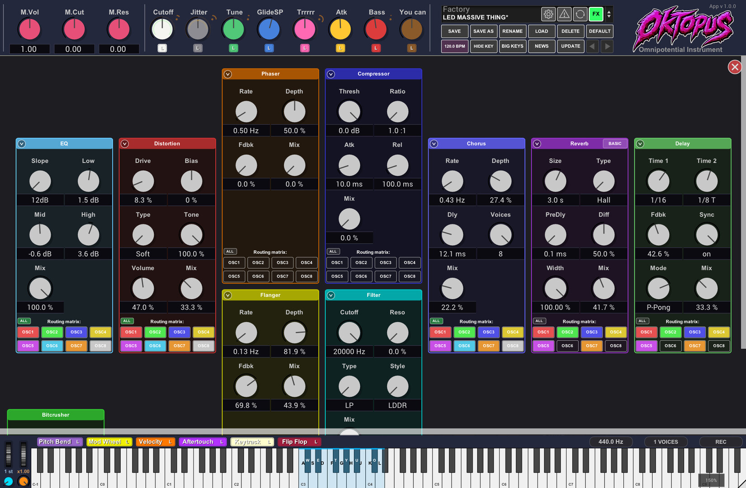
Task: Go to the previous preset with left arrow
Action: click(592, 46)
